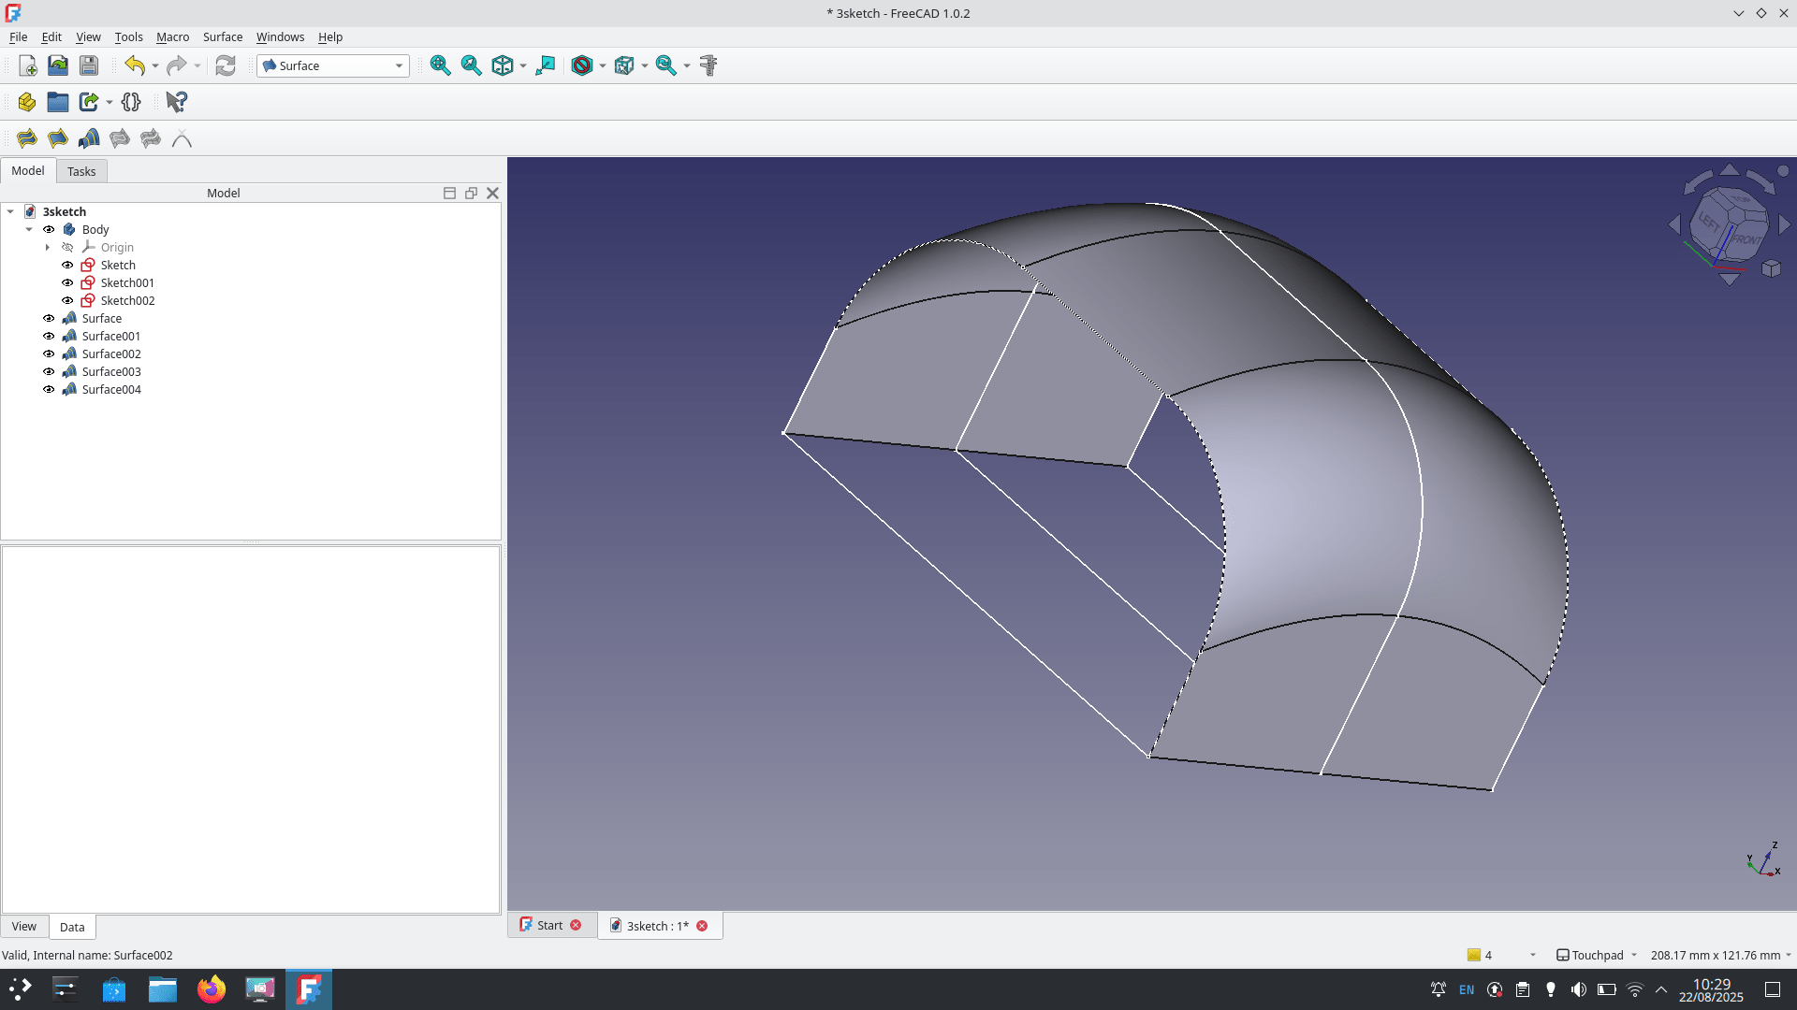Create a new document with New icon

(x=27, y=65)
